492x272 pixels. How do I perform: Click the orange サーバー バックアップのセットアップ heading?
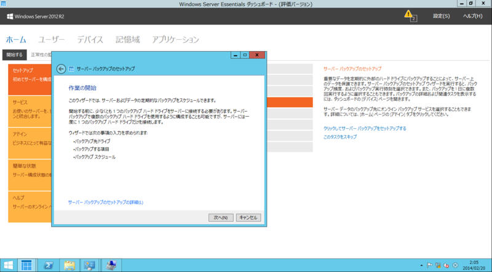click(352, 69)
